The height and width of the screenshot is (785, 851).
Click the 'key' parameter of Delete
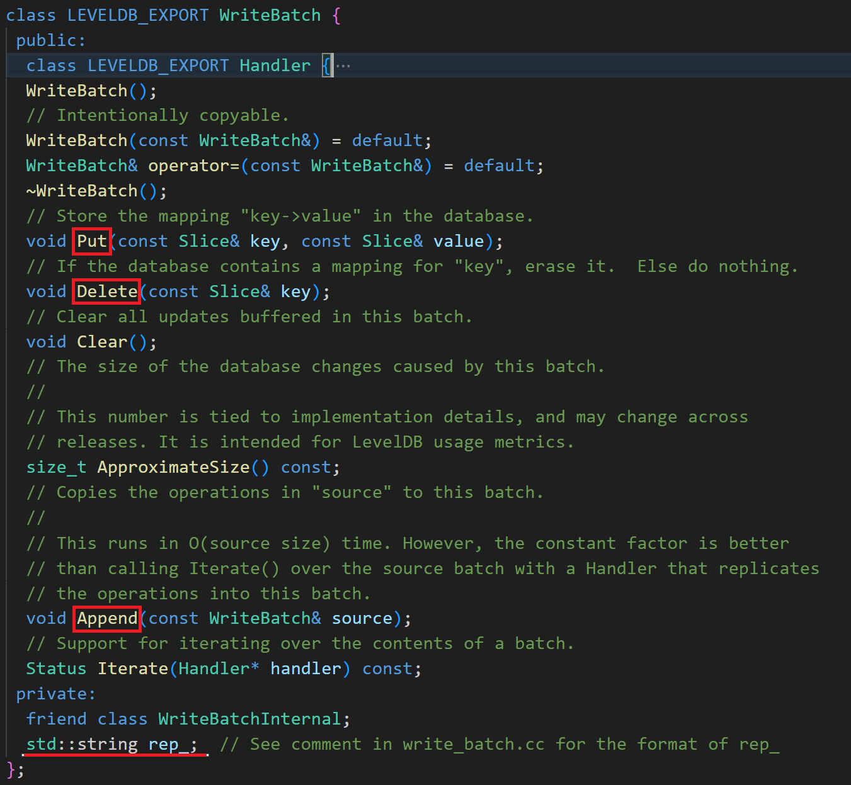point(295,291)
